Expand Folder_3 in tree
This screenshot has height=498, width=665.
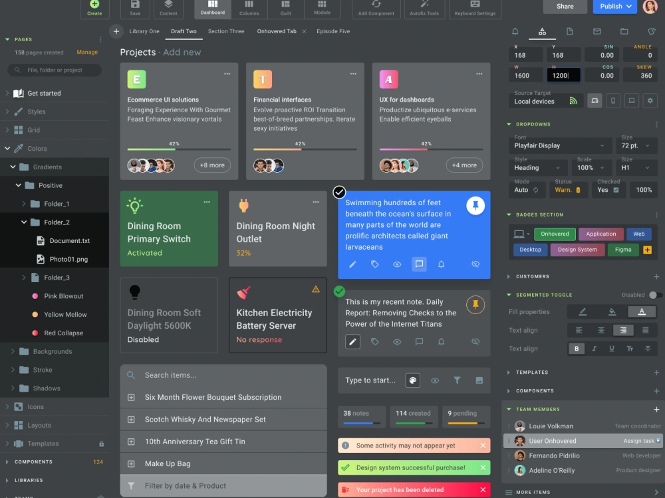tap(24, 278)
